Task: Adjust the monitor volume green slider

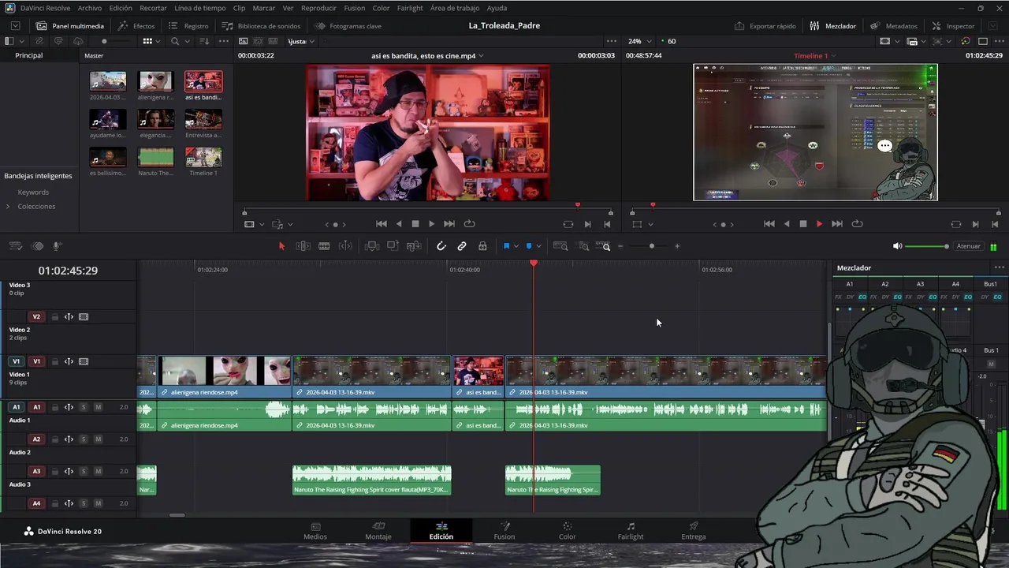Action: click(926, 246)
